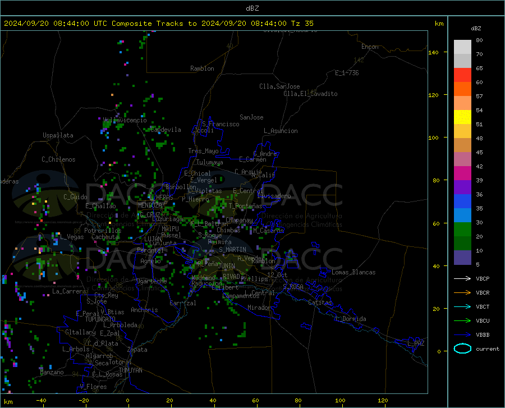Click the V_Flores label

click(x=93, y=387)
